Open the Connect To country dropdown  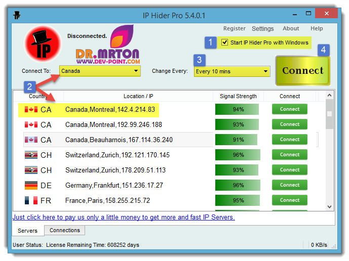pyautogui.click(x=100, y=71)
